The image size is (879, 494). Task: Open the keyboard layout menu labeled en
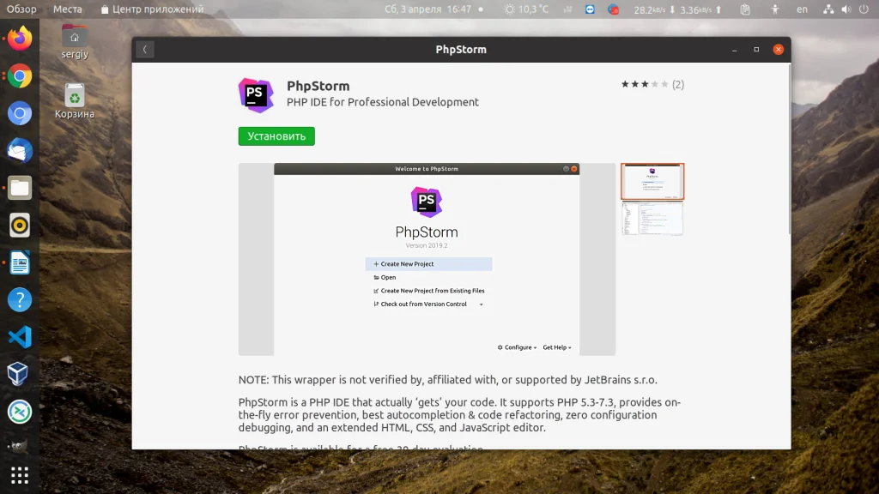803,9
